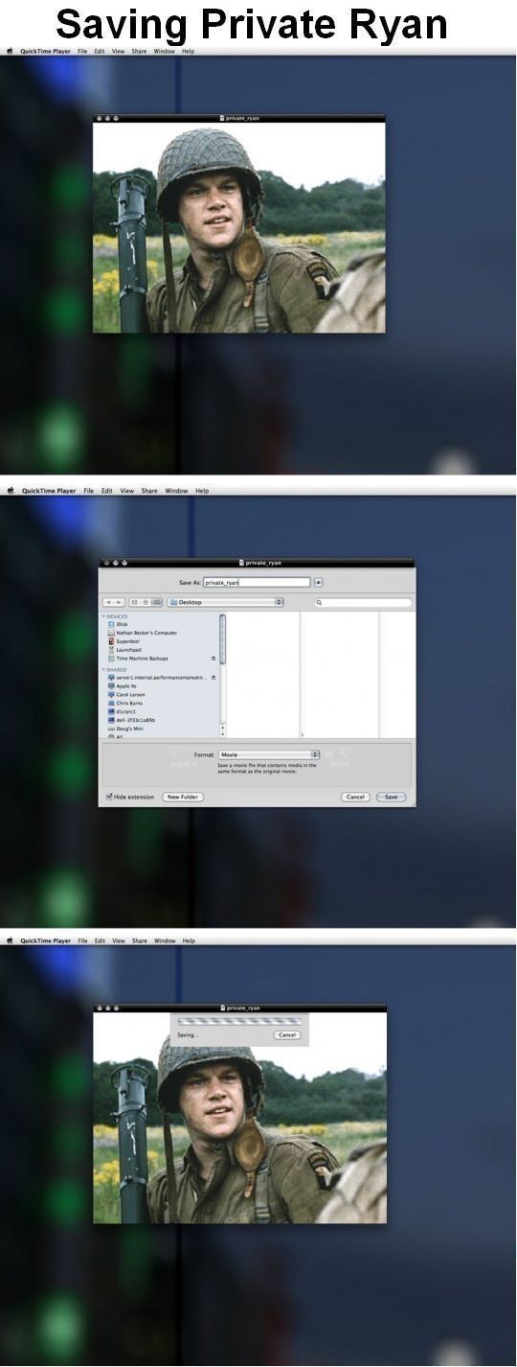Image resolution: width=517 pixels, height=1367 pixels.
Task: Eject the Time Machine Backups volume
Action: coord(213,659)
